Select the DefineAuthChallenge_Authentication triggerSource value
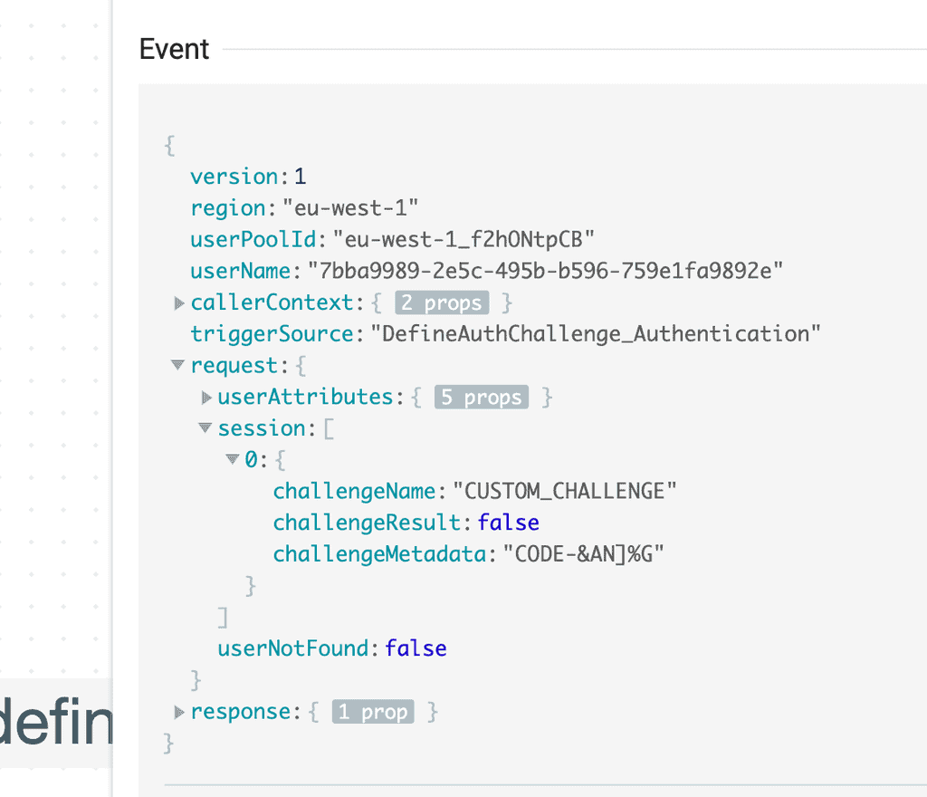 (x=596, y=334)
